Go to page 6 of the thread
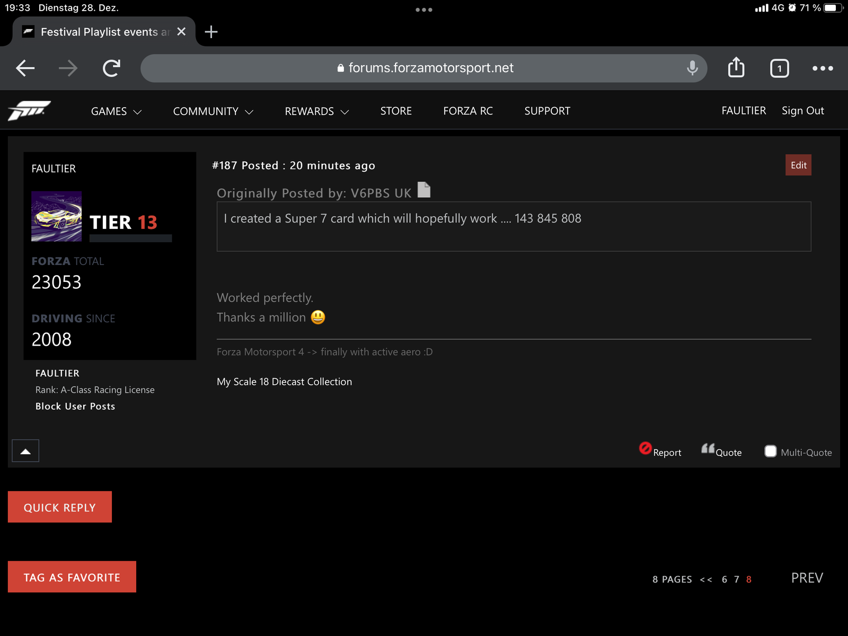This screenshot has width=848, height=636. [x=725, y=579]
